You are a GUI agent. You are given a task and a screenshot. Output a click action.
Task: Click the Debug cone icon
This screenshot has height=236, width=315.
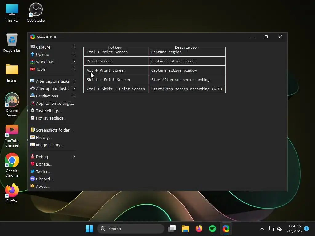(x=33, y=156)
